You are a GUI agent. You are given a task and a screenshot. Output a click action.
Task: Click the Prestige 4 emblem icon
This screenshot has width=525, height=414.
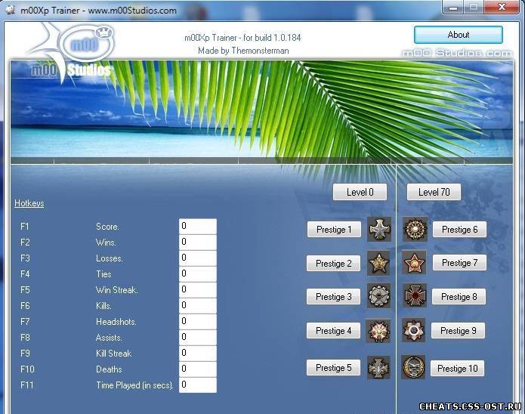pos(378,331)
